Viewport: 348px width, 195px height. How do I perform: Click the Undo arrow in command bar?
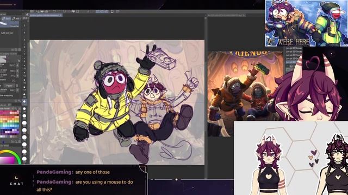[54, 11]
